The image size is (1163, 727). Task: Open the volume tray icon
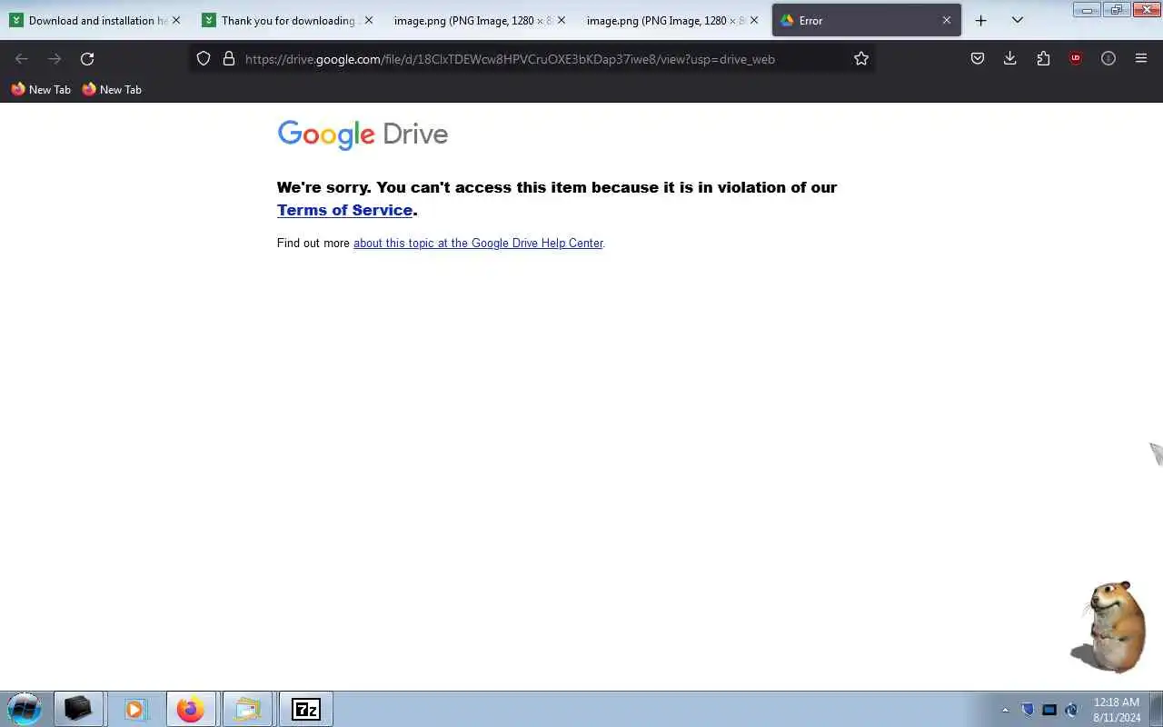tap(1071, 710)
